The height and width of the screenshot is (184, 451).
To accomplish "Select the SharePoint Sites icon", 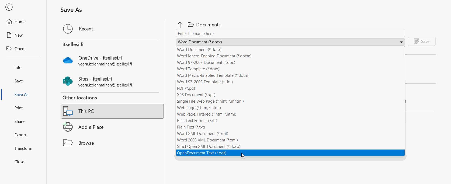I will [68, 81].
